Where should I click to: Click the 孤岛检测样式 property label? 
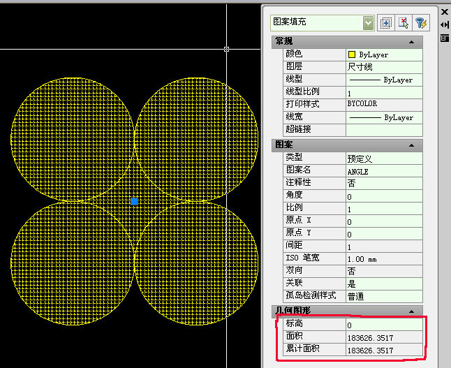[311, 295]
